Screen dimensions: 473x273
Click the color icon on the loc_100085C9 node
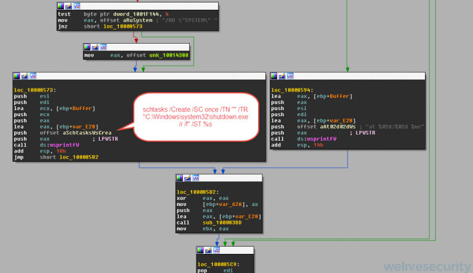click(200, 250)
